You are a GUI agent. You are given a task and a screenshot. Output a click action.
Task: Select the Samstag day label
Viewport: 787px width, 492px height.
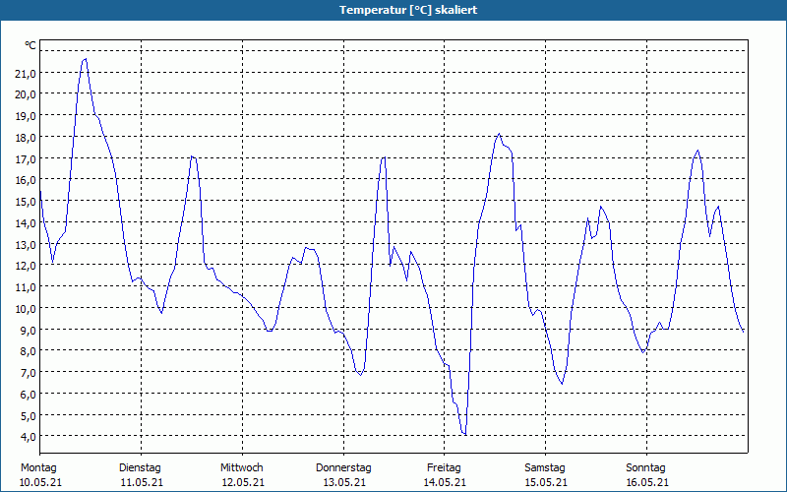[545, 467]
